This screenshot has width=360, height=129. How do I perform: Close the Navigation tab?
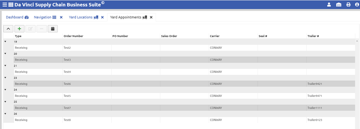tap(61, 17)
